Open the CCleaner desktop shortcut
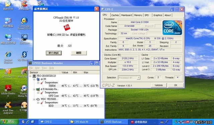Image resolution: width=214 pixels, height=125 pixels. (24, 5)
